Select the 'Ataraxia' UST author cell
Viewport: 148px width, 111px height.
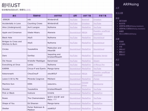coord(58,33)
